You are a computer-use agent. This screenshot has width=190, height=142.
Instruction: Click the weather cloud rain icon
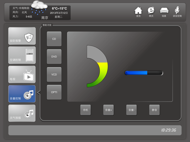coord(39,8)
